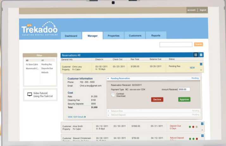The height and width of the screenshot is (146, 226).
Task: Click the Check In column header
Action: coord(99,59)
